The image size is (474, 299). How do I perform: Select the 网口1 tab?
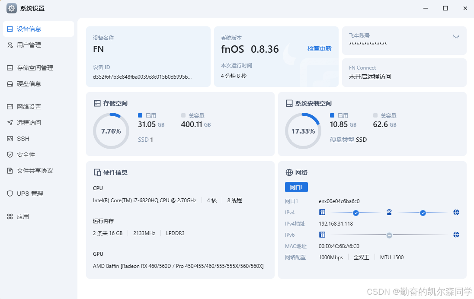tap(296, 187)
